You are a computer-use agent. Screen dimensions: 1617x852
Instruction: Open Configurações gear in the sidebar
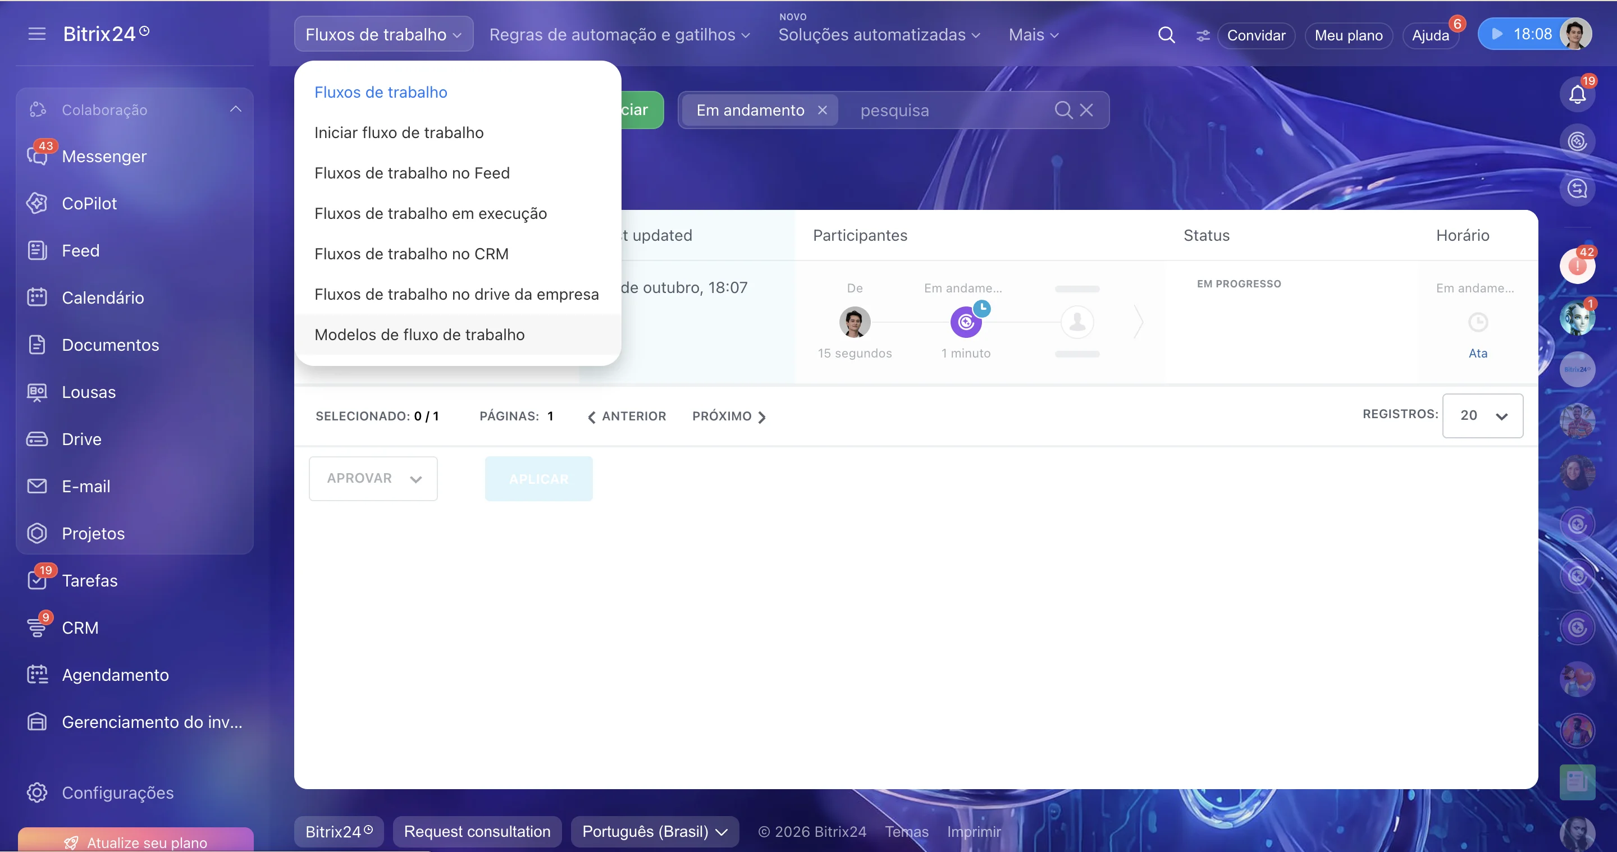(x=37, y=793)
